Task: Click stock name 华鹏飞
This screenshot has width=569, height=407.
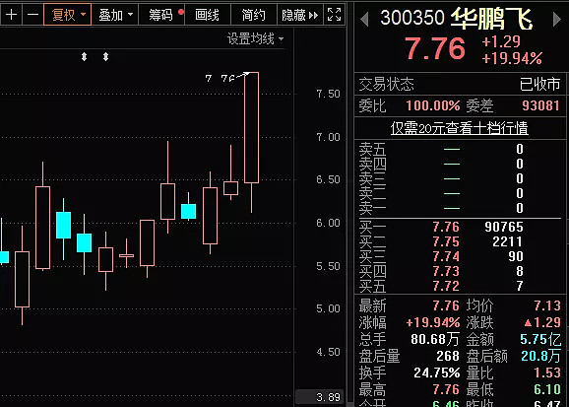Action: click(x=491, y=18)
